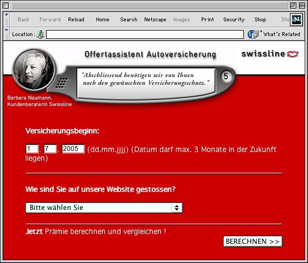Go to the Home page
Image resolution: width=308 pixels, height=263 pixels.
point(102,20)
